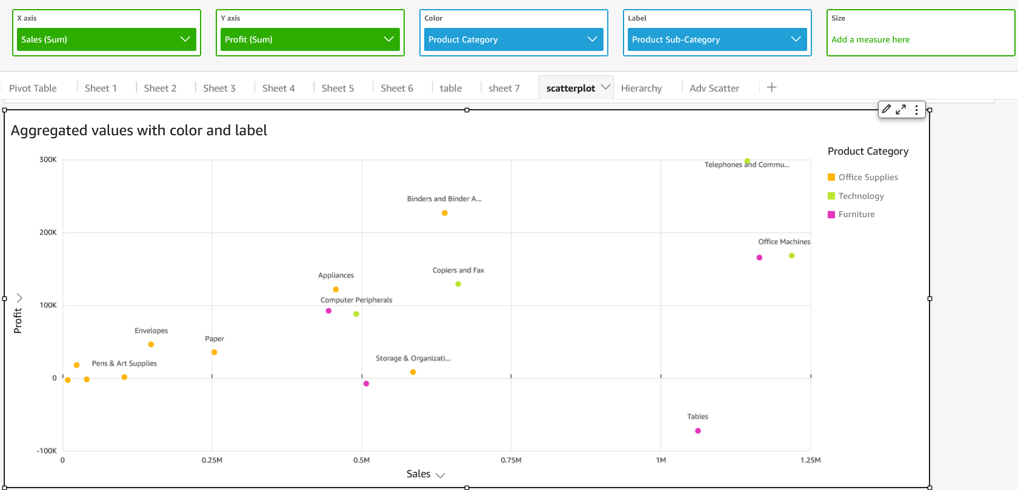Image resolution: width=1018 pixels, height=490 pixels.
Task: Click the Tables data point
Action: click(x=698, y=431)
